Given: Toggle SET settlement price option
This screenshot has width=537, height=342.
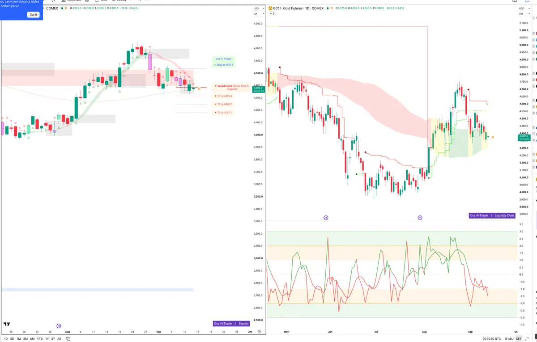Looking at the screenshot, I should pos(519,339).
